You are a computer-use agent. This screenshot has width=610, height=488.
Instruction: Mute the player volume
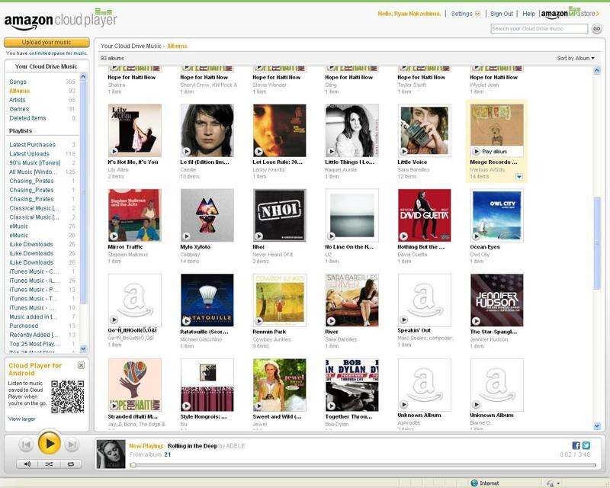pos(27,464)
